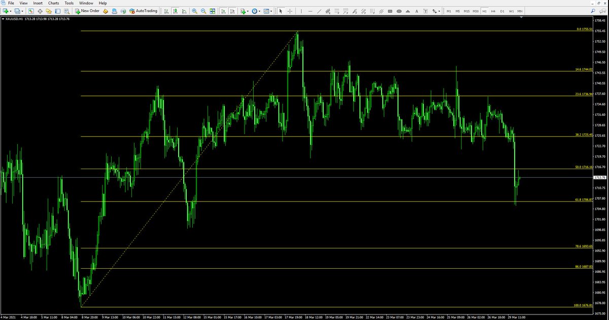Open the View menu

(x=24, y=3)
